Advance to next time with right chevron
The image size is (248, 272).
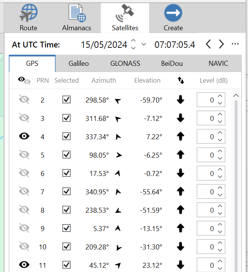pyautogui.click(x=221, y=44)
